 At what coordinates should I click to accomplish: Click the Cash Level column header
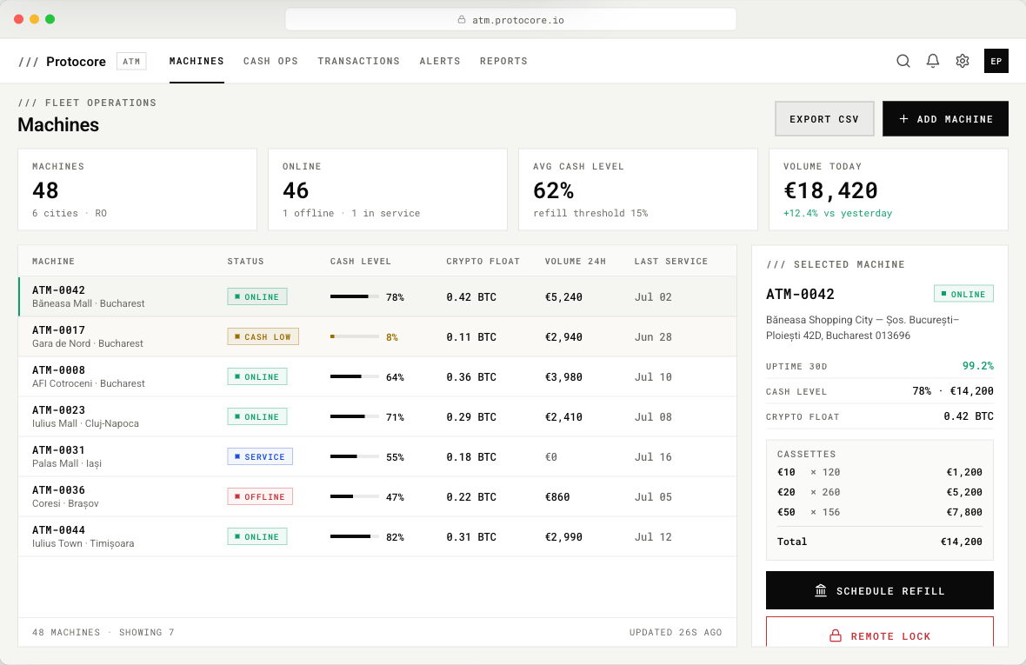click(361, 261)
